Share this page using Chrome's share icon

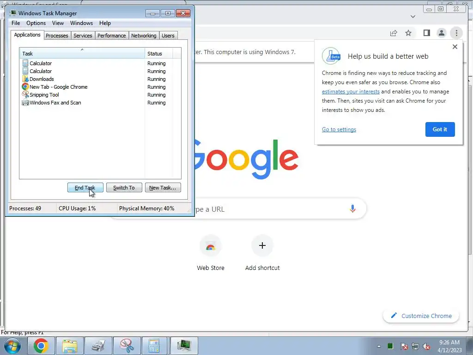394,33
